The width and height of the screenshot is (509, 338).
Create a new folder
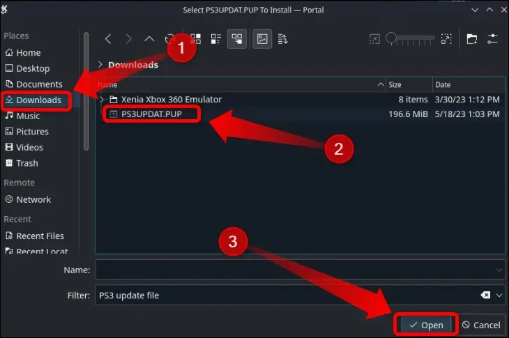pos(471,39)
